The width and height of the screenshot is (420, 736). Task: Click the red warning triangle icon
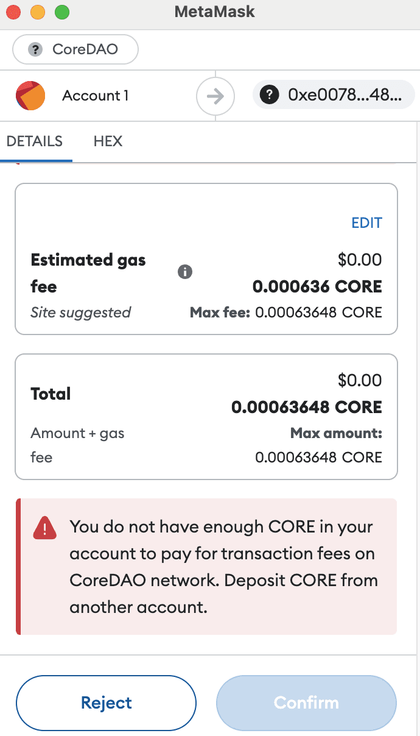[x=45, y=527]
